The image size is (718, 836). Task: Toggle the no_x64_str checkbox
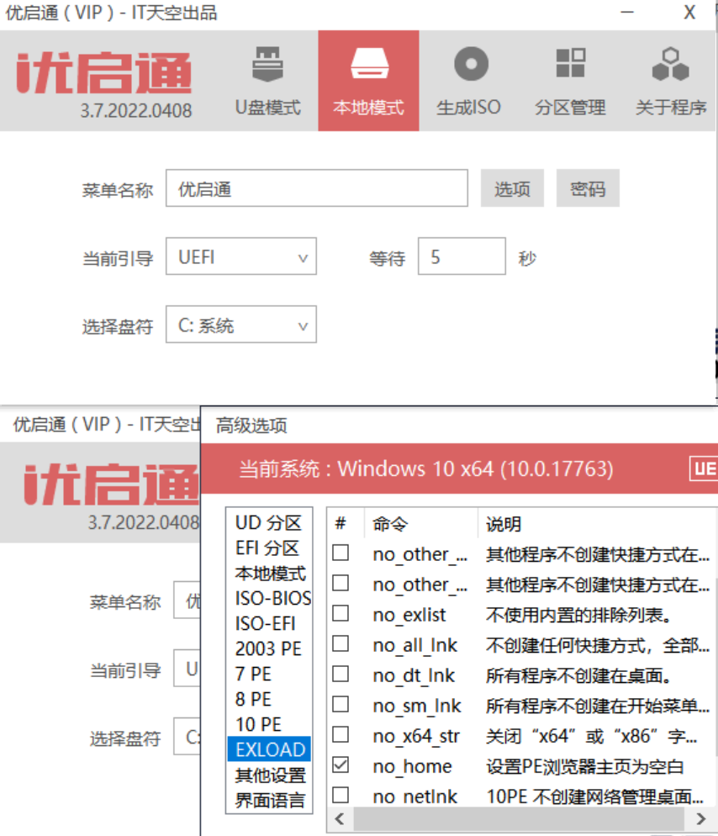[341, 735]
